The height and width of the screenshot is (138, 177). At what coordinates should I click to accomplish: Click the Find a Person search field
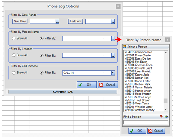pyautogui.click(x=146, y=122)
